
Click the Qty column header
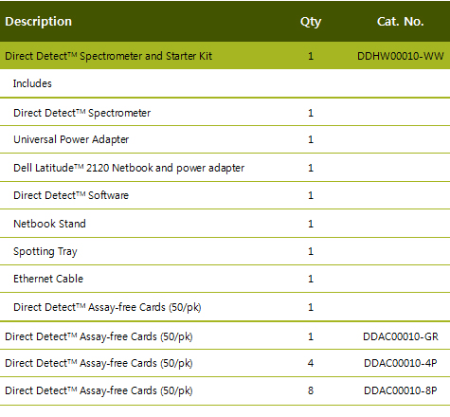(311, 22)
